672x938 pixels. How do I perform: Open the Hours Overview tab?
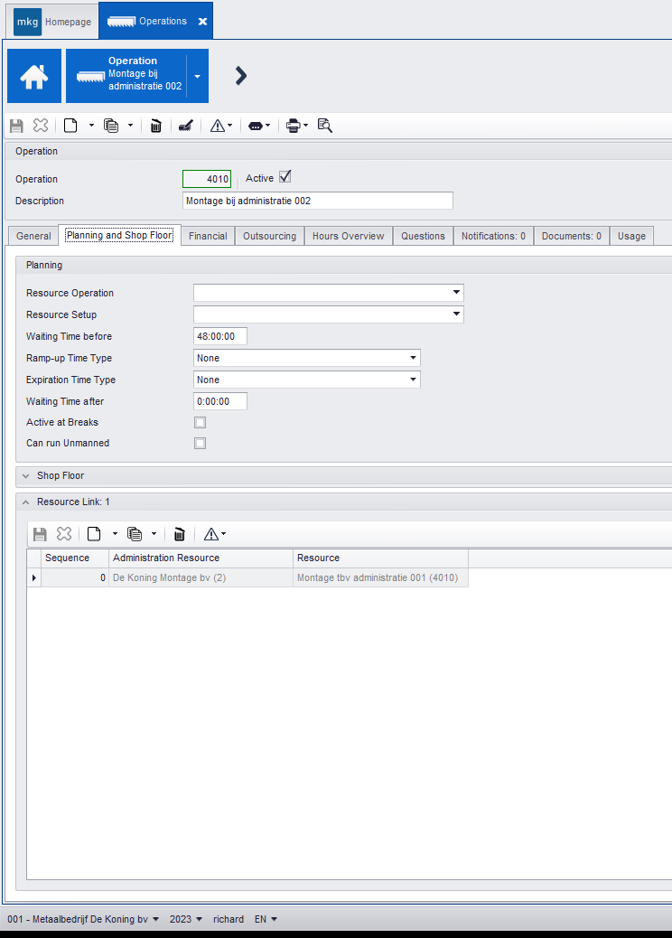point(349,236)
